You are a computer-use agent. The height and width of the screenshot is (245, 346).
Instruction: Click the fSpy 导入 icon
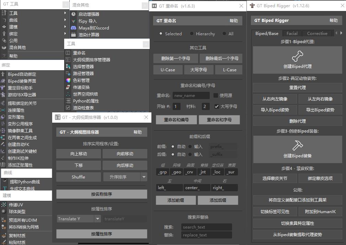73,21
